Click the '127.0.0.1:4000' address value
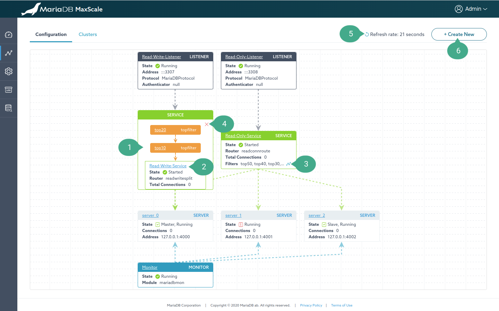This screenshot has width=499, height=311. click(x=175, y=237)
